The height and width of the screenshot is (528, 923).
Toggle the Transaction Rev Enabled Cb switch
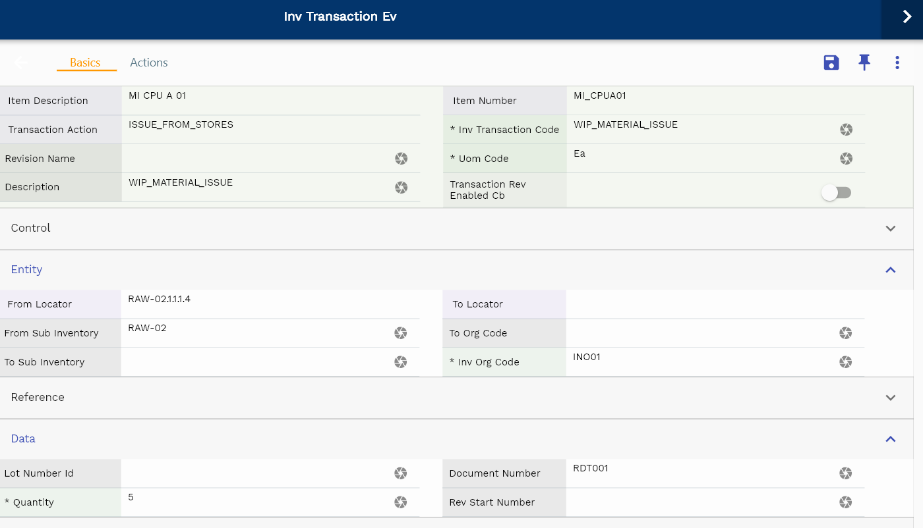(836, 193)
